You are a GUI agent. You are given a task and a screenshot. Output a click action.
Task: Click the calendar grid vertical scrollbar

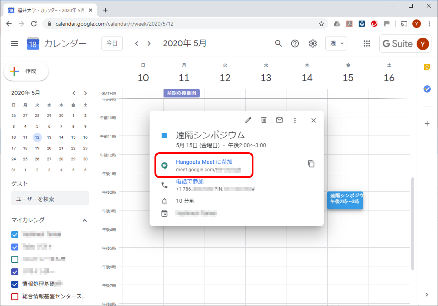click(413, 224)
